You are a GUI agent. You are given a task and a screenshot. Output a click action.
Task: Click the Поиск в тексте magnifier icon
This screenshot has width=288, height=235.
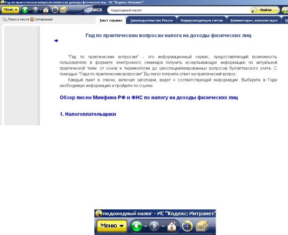(5, 19)
